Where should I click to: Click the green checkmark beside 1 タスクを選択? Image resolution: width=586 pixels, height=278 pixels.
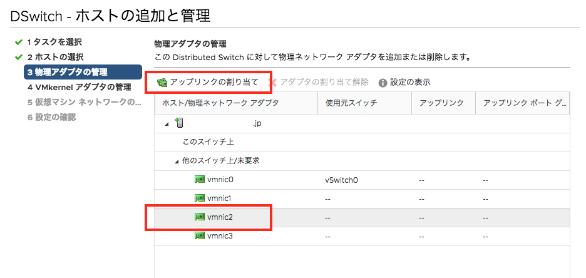(19, 42)
